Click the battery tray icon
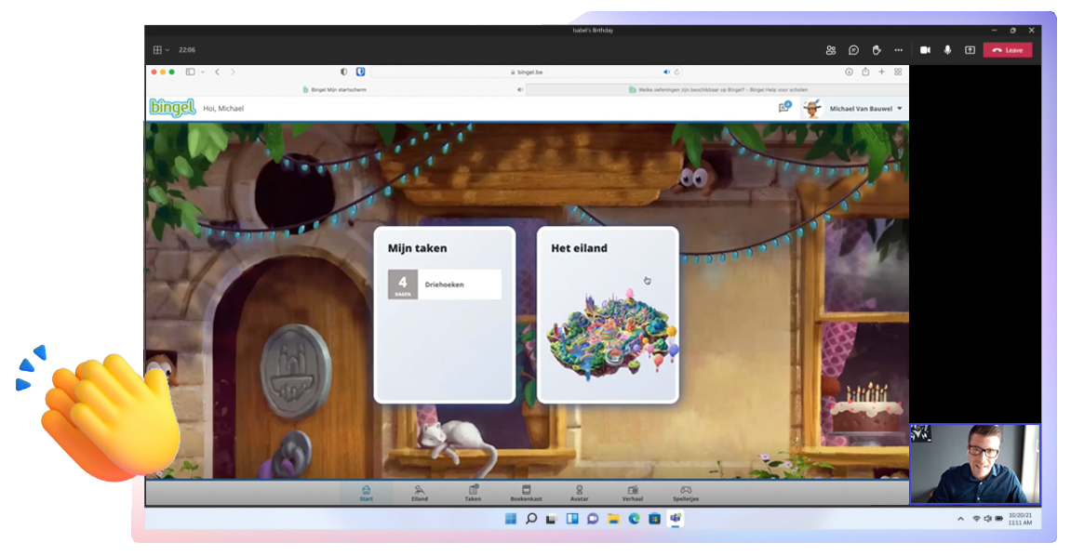The width and height of the screenshot is (1071, 556). (x=998, y=519)
